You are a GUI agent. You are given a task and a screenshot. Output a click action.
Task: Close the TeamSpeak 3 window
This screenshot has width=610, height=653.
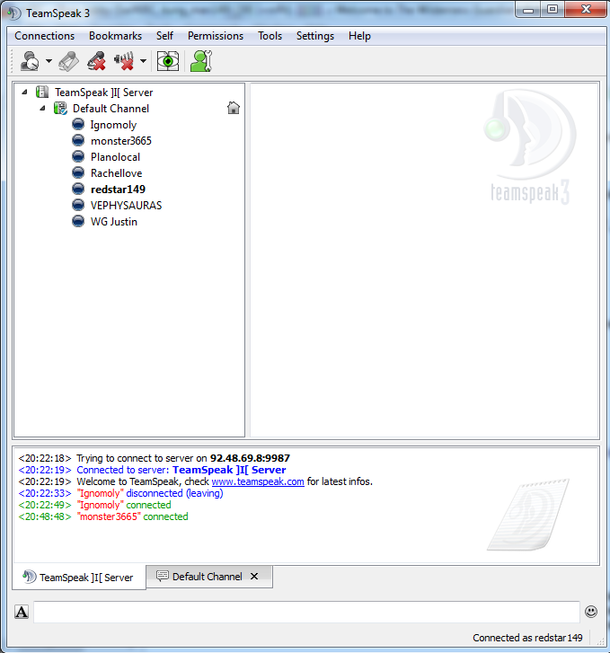(x=586, y=10)
